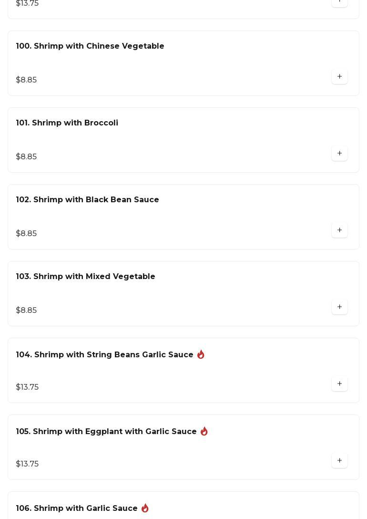Click $13.75 price under Eggplant shrimp dish
This screenshot has width=367, height=519.
point(27,464)
